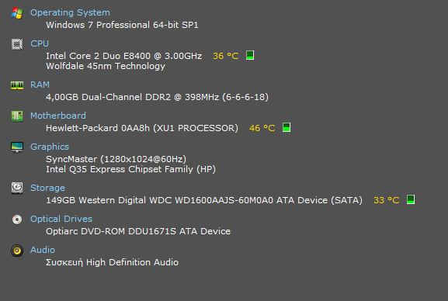Click the 36 °C CPU temperature reading
The height and width of the screenshot is (301, 448).
(226, 56)
